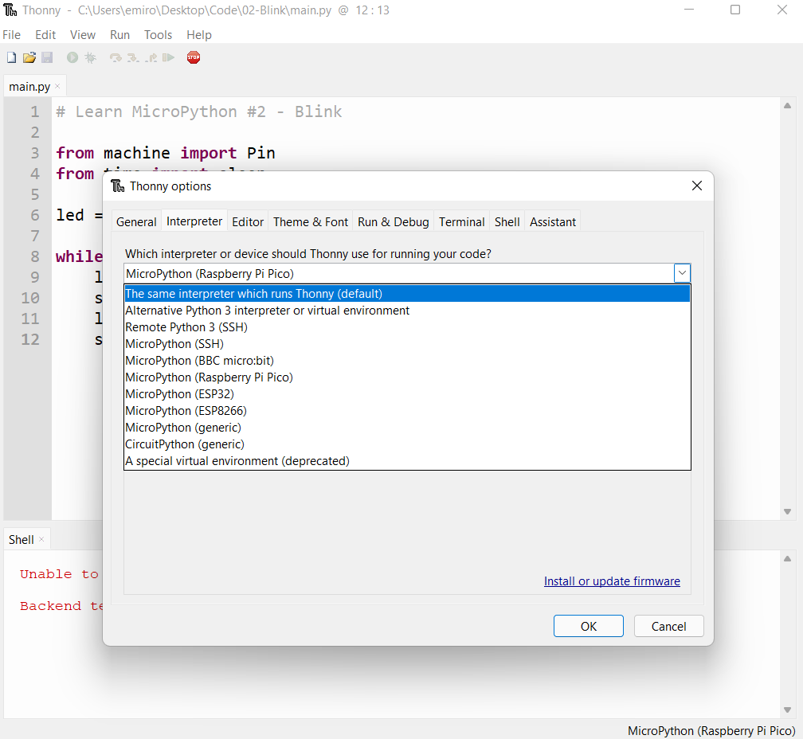This screenshot has width=803, height=739.
Task: Click the Cancel button
Action: 668,626
